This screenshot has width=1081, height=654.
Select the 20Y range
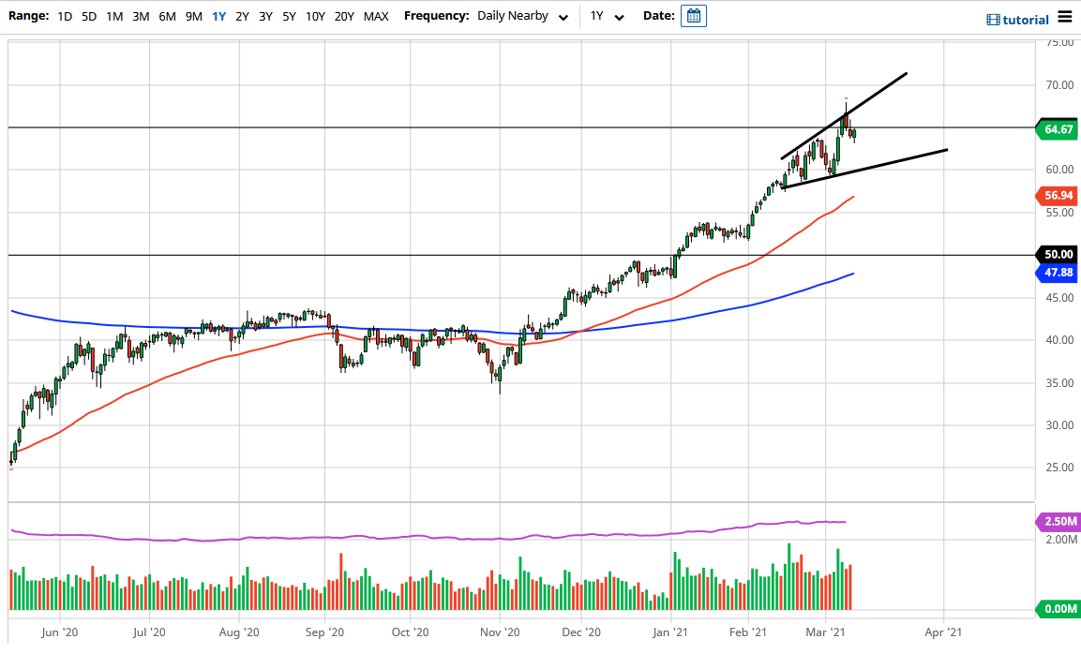343,16
